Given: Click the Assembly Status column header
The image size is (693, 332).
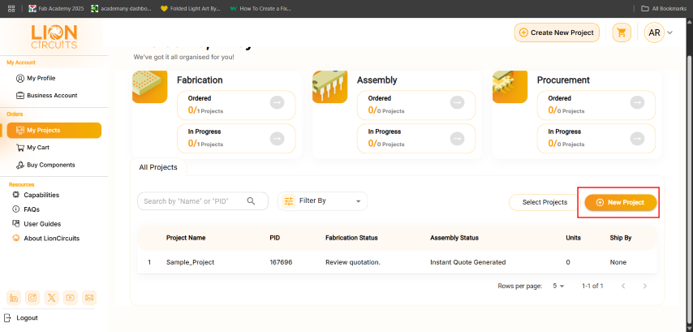Looking at the screenshot, I should tap(454, 238).
